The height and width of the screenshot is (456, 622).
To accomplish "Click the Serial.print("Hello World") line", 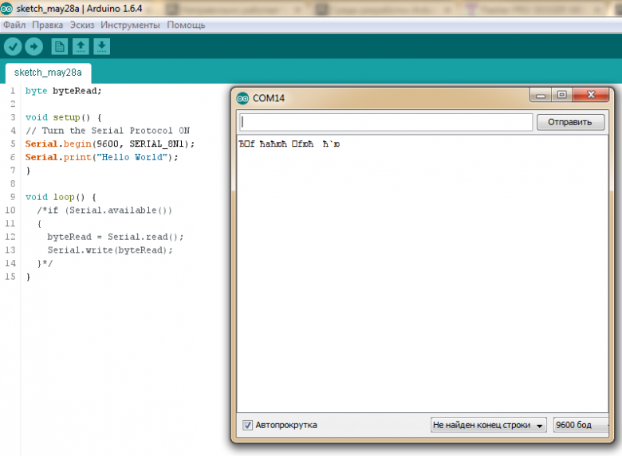I will (x=101, y=157).
